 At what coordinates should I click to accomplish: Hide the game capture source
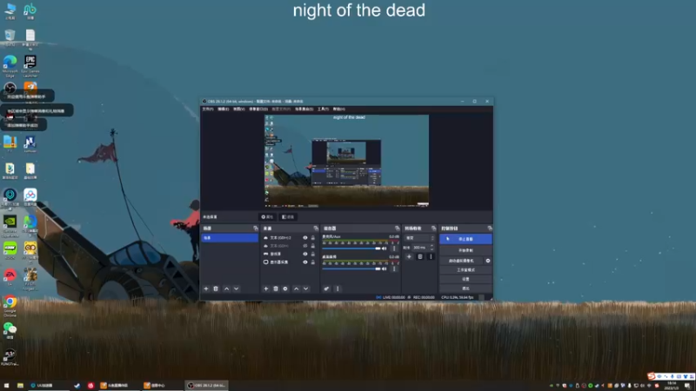point(305,254)
